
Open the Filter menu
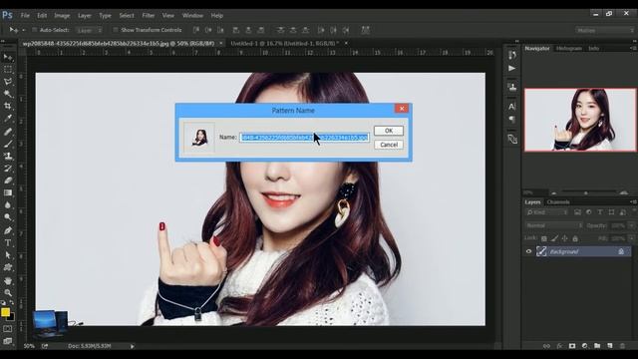(149, 16)
